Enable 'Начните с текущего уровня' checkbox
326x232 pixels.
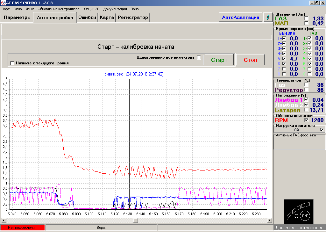12,63
